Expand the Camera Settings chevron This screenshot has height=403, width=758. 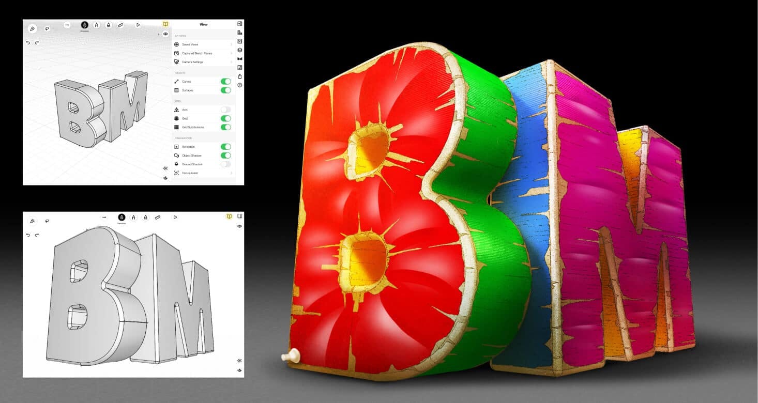pos(231,62)
